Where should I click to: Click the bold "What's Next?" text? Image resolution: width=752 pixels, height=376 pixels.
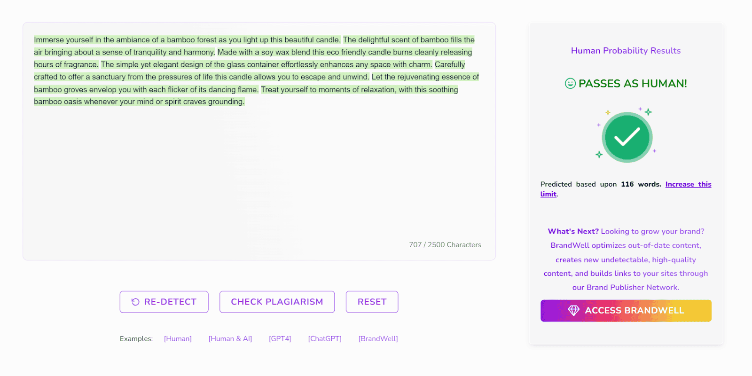(x=573, y=231)
